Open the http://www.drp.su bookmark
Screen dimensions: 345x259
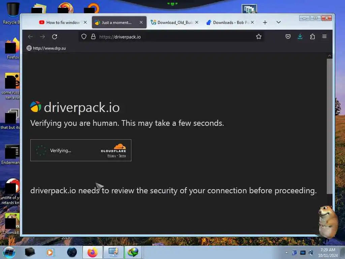[x=46, y=48]
